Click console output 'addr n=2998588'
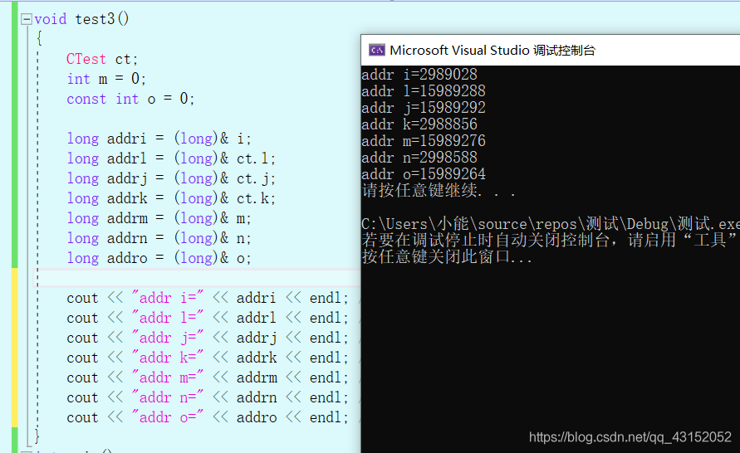 [x=419, y=157]
